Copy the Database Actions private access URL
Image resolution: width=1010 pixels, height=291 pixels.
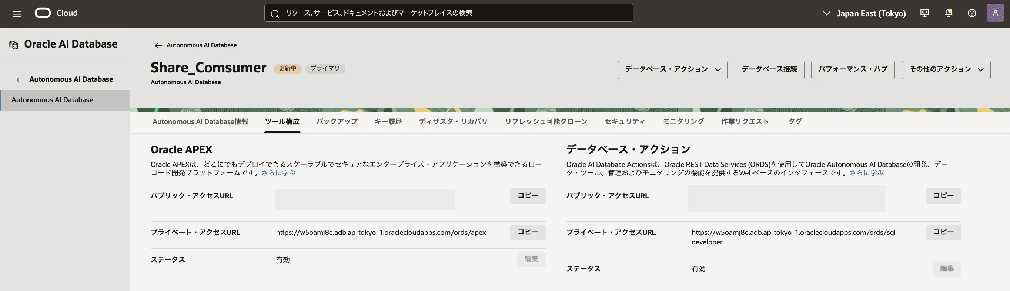[x=943, y=232]
